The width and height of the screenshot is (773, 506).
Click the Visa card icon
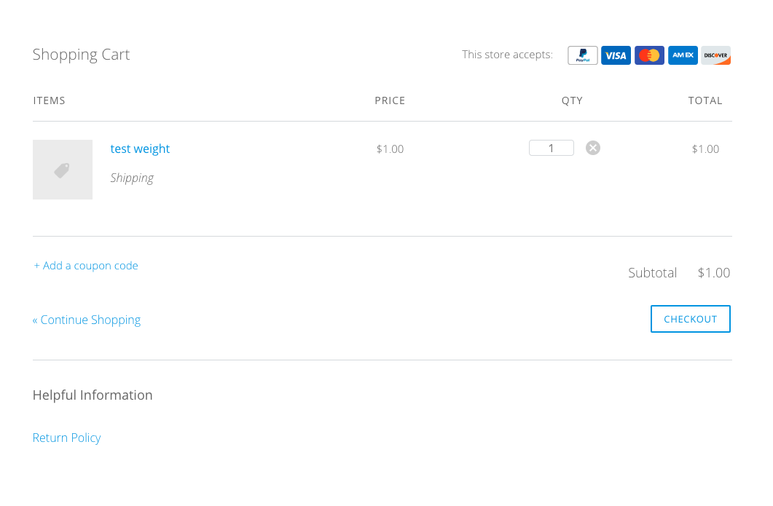pos(616,55)
